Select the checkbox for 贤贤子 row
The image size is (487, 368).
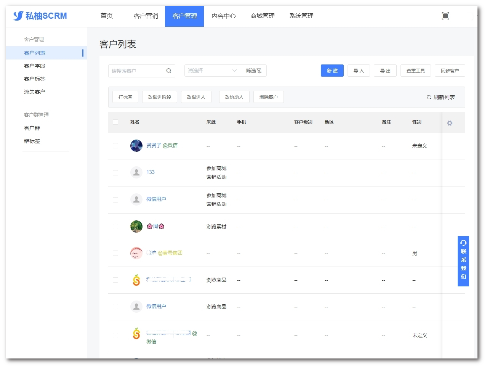pyautogui.click(x=115, y=146)
